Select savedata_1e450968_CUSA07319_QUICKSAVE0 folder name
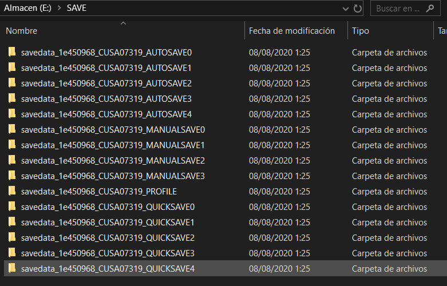 (108, 206)
